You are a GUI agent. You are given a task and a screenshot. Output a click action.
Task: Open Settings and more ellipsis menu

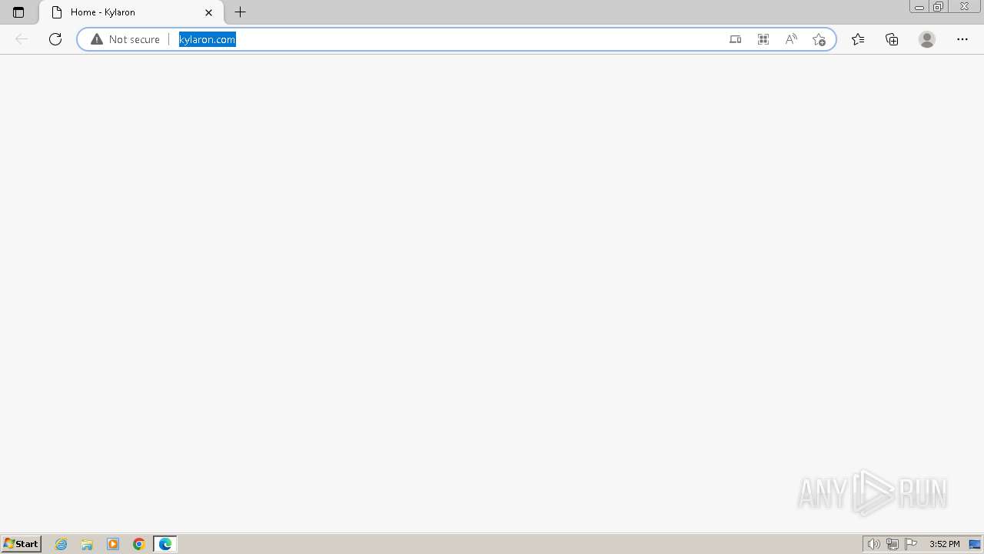coord(962,39)
